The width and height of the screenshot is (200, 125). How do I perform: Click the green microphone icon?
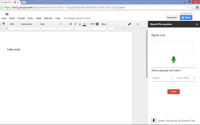[173, 60]
